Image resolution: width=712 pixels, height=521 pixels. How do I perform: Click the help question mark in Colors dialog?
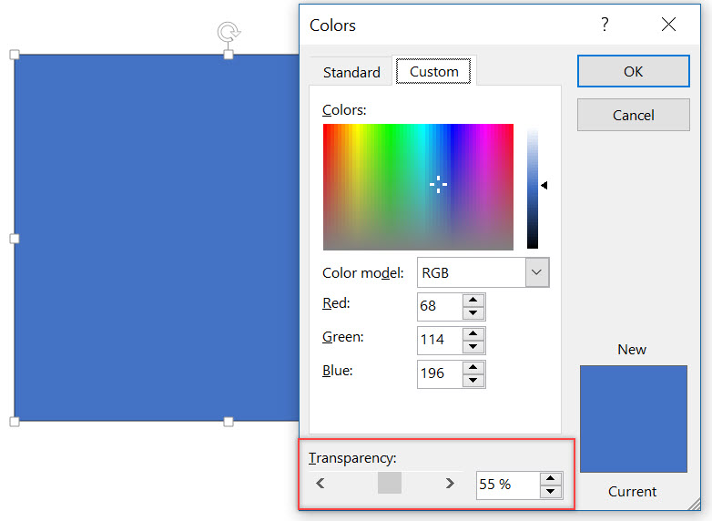pos(605,24)
